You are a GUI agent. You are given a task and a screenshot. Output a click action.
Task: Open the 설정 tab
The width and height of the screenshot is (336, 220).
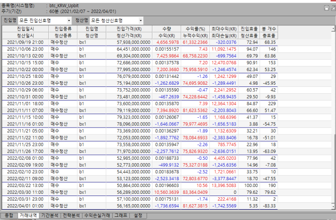coord(138,215)
